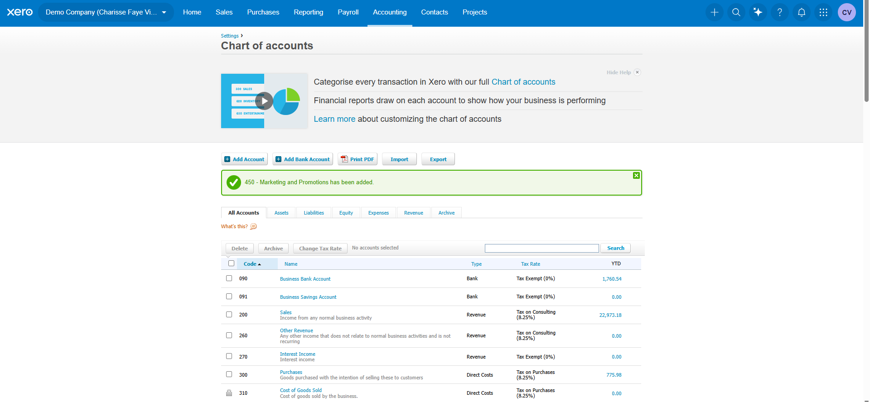Dismiss the green success notification

pos(636,176)
